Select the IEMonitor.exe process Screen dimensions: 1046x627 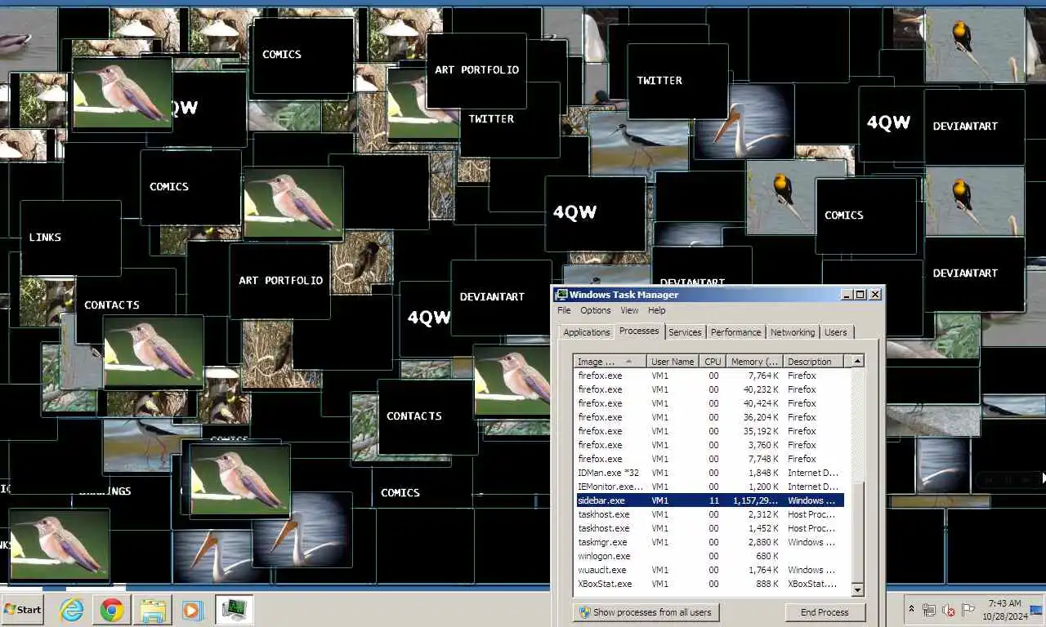click(x=709, y=487)
